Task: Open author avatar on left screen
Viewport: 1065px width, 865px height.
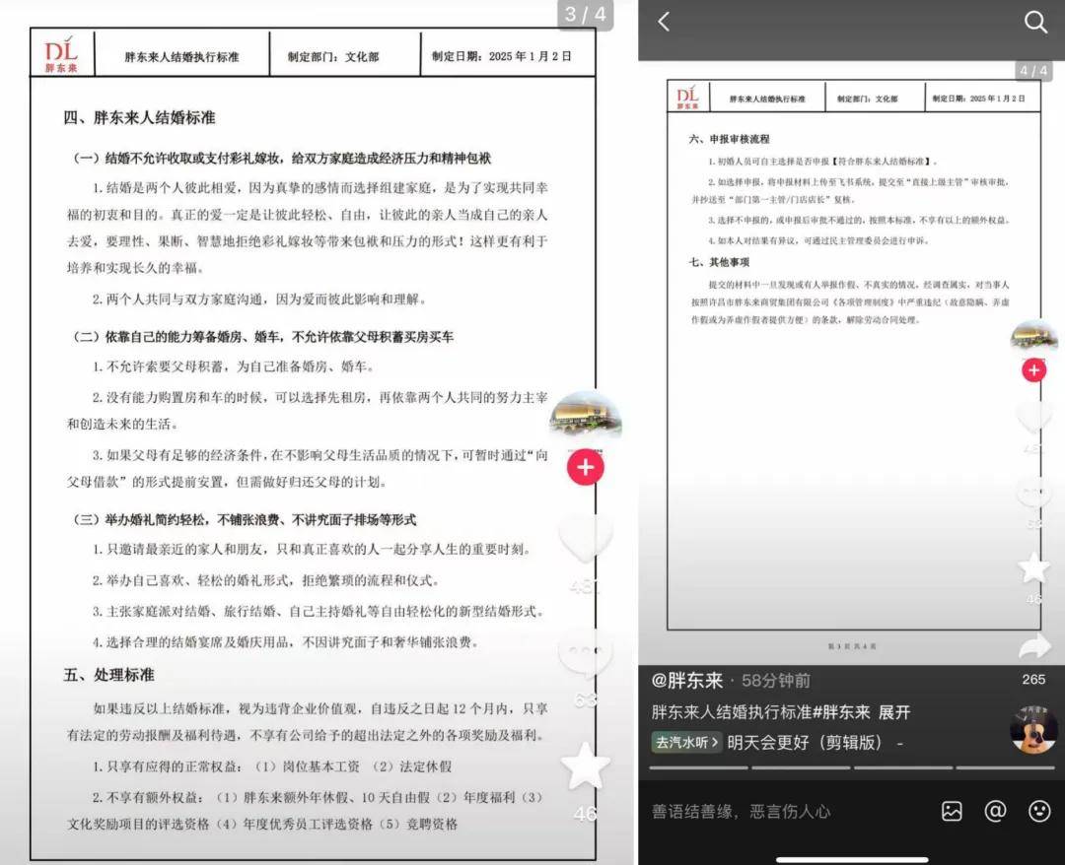Action: (586, 415)
